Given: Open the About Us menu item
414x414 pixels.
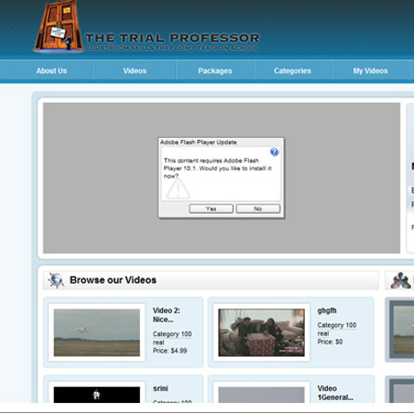Looking at the screenshot, I should [x=52, y=70].
